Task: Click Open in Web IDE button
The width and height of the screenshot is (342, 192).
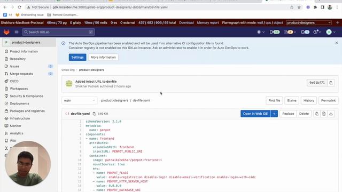Action: [255, 114]
